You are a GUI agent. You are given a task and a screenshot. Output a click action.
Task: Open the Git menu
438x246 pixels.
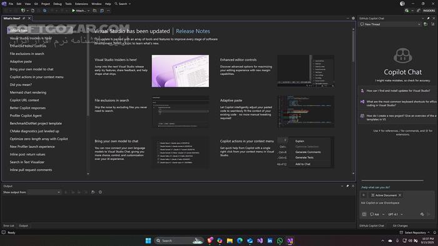(36, 4)
